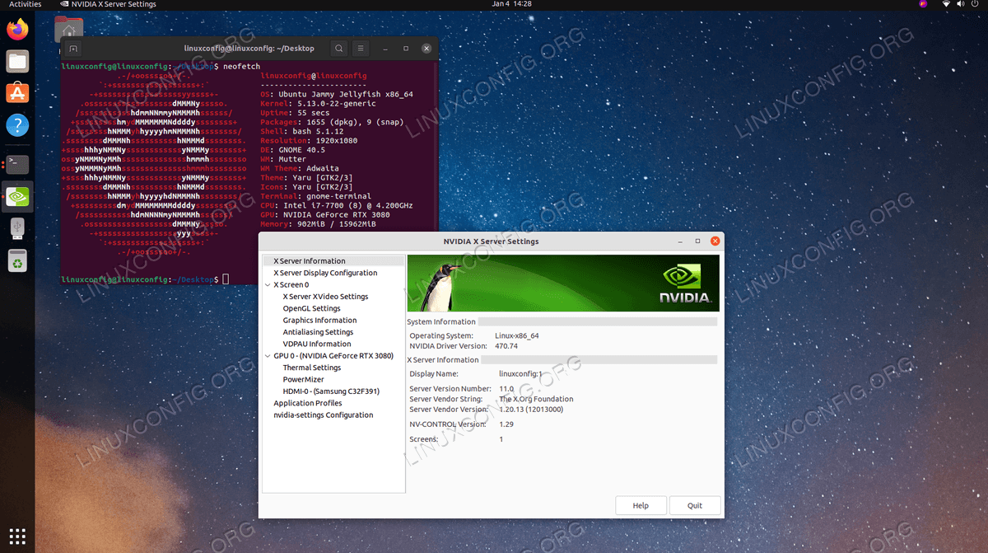The image size is (988, 553).
Task: Open X Server XVideo Settings
Action: pyautogui.click(x=325, y=297)
